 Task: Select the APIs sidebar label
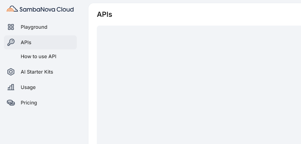coord(26,42)
